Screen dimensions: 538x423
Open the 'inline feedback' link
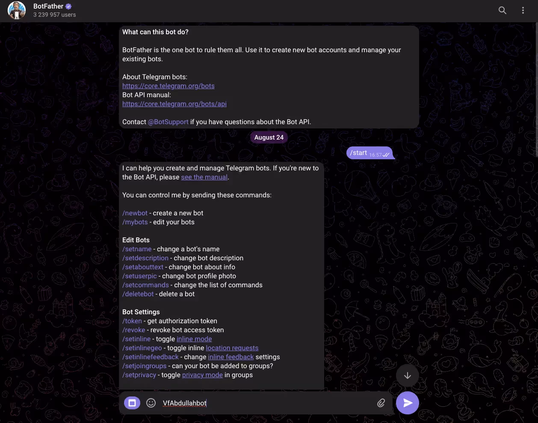click(231, 357)
